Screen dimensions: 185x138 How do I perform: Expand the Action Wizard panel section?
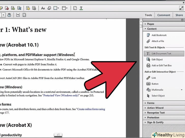tap(164, 108)
